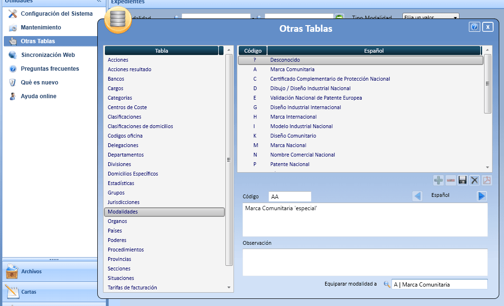Sort by the Español column header
Image resolution: width=504 pixels, height=306 pixels.
tap(374, 51)
